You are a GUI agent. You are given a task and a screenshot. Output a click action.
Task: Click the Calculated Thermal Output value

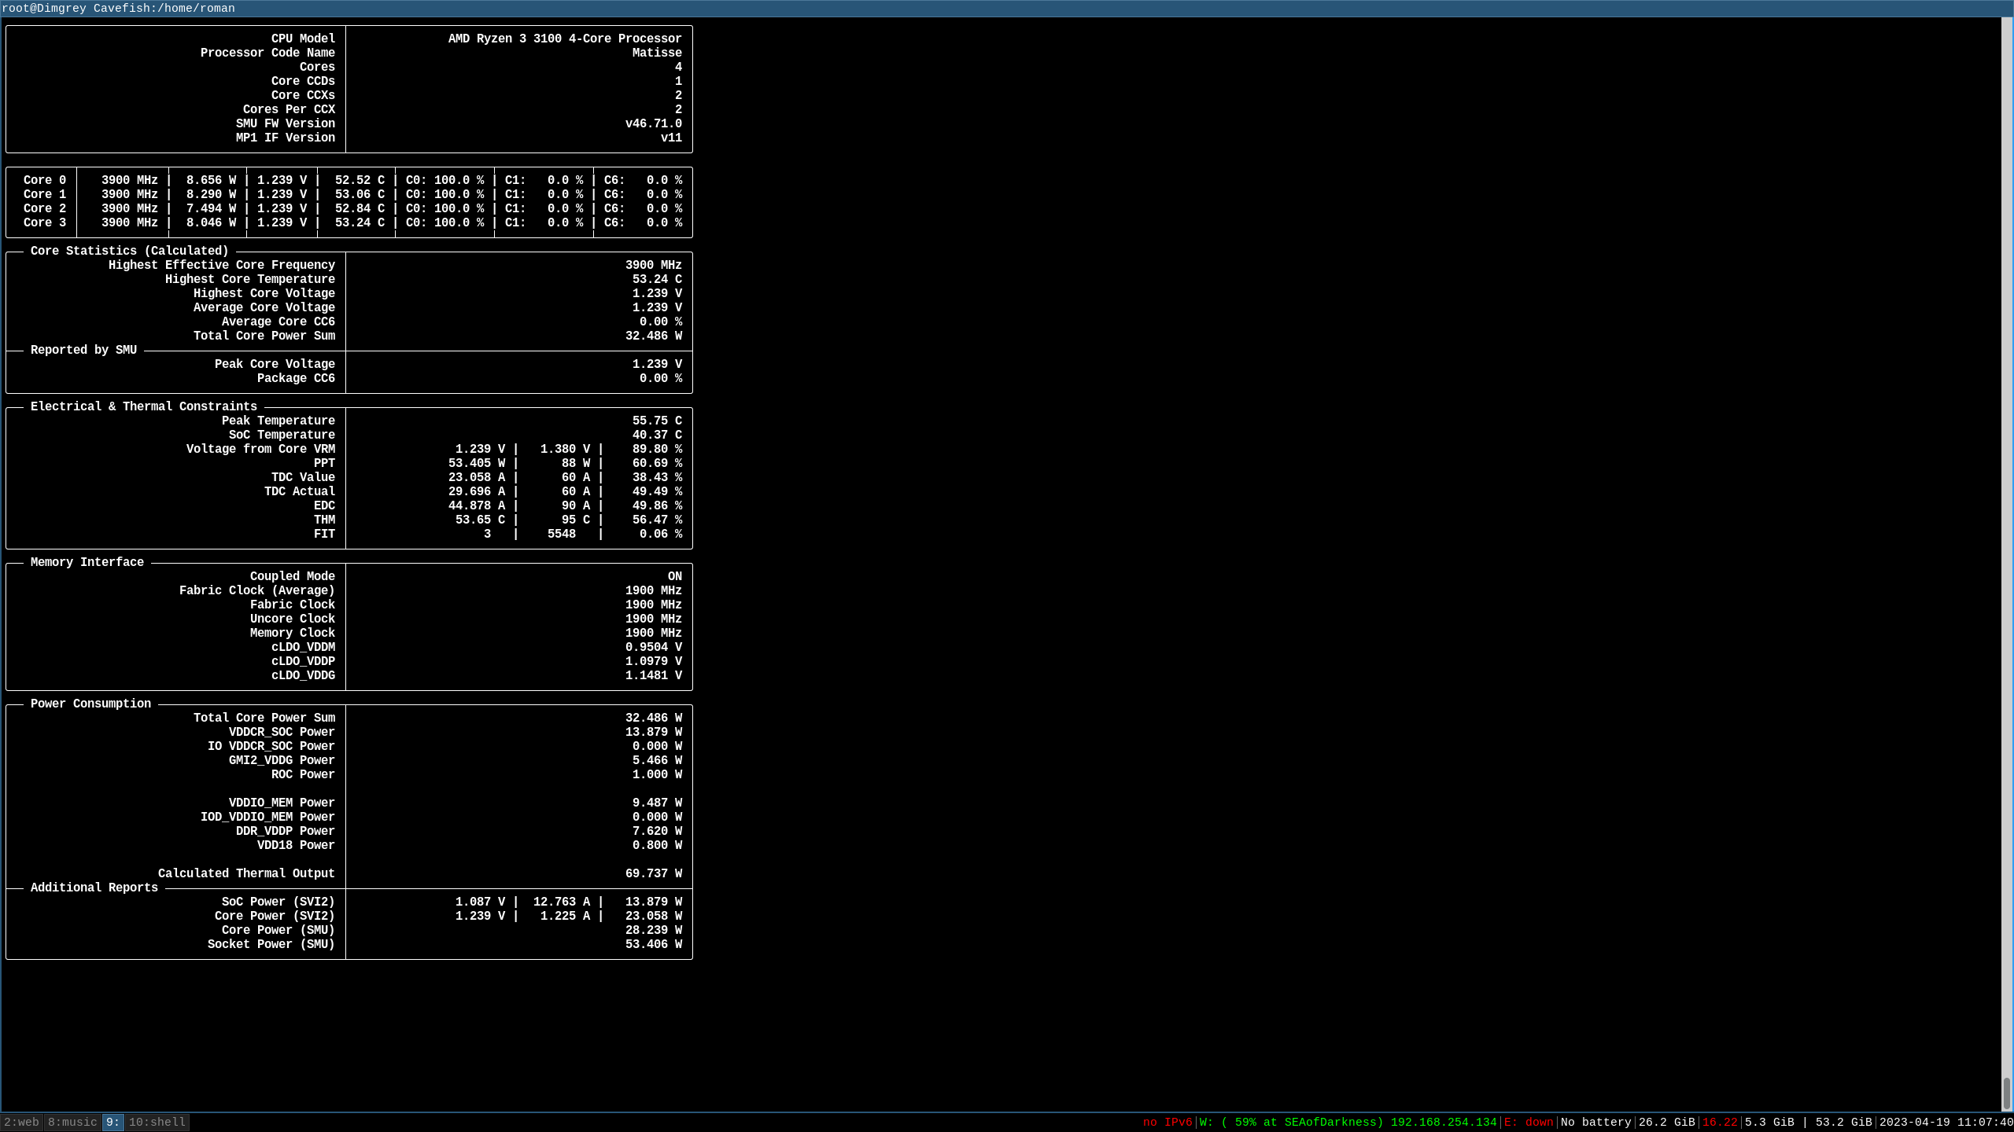(653, 873)
